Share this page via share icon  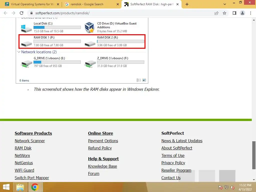tap(216, 13)
